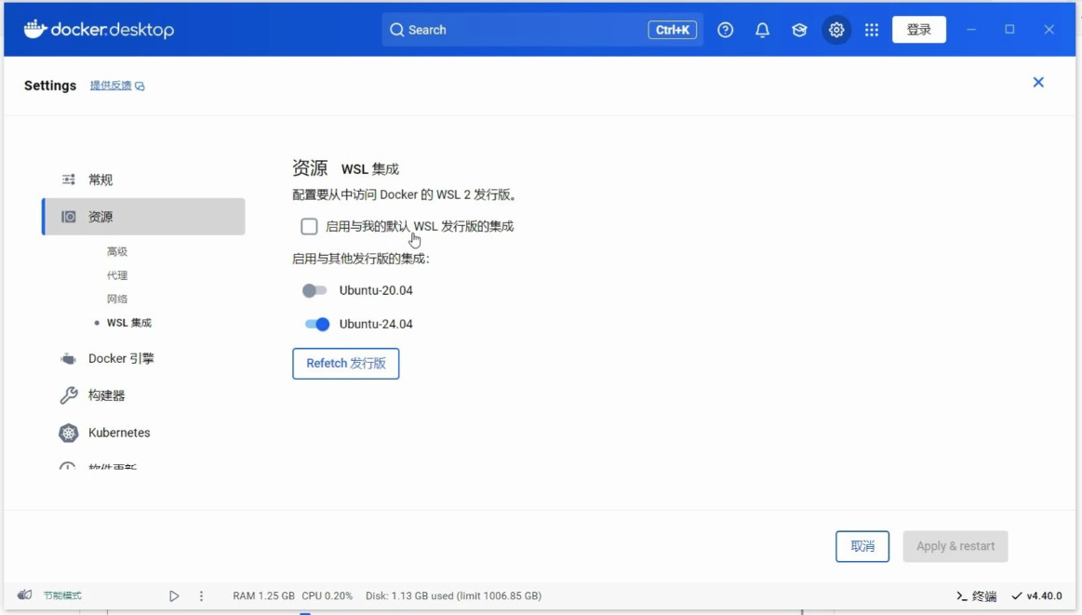The height and width of the screenshot is (615, 1082).
Task: Click the whale icon in status bar
Action: tap(25, 595)
